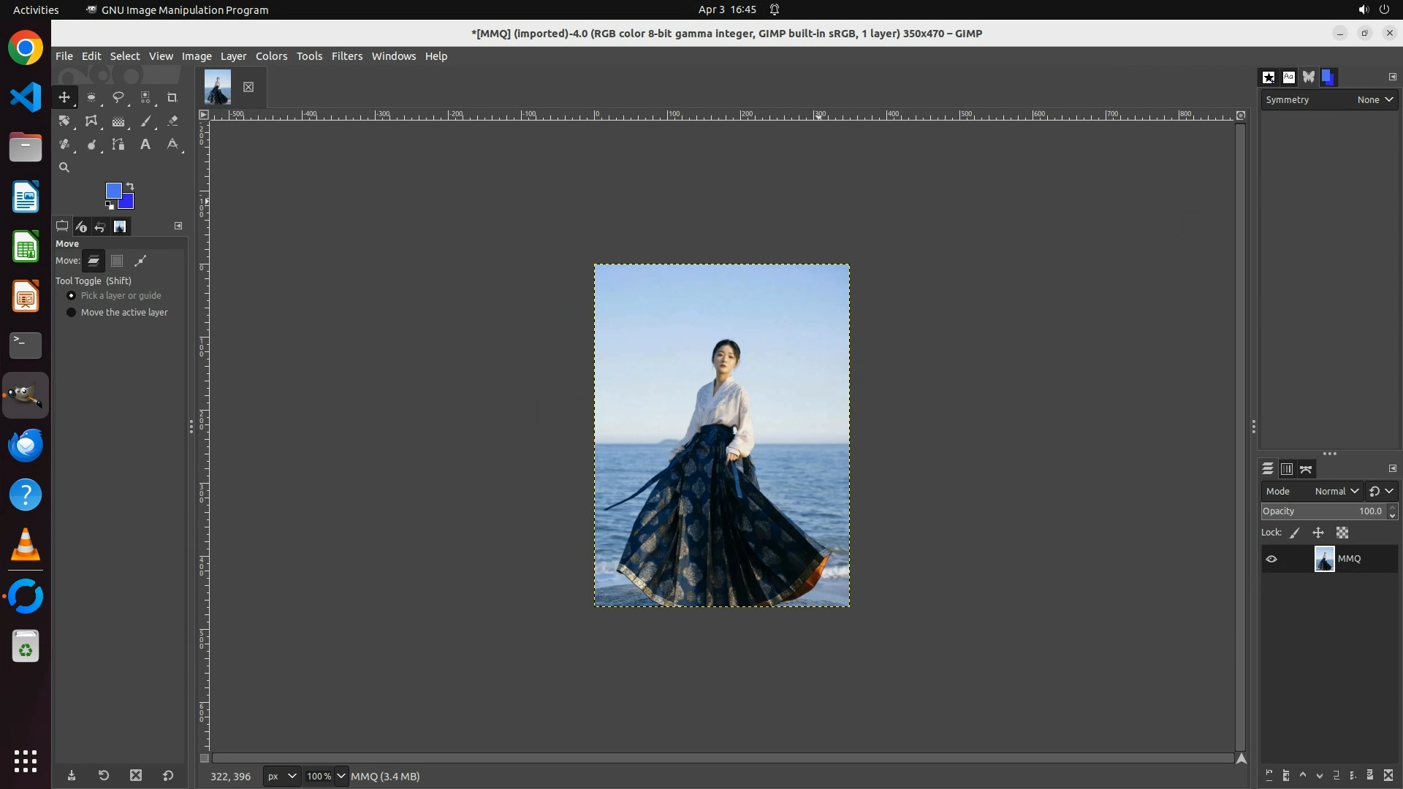This screenshot has width=1403, height=789.
Task: Select the Crop tool
Action: [x=172, y=97]
